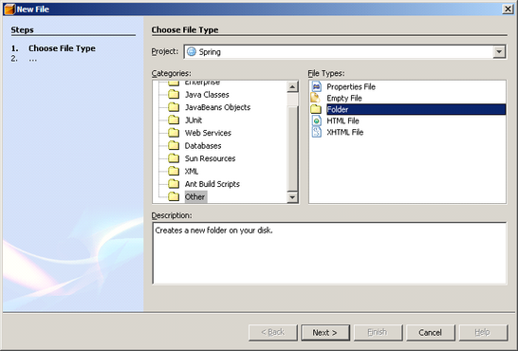Click the New File title bar icon
Screen dimensions: 518x351
pyautogui.click(x=9, y=9)
